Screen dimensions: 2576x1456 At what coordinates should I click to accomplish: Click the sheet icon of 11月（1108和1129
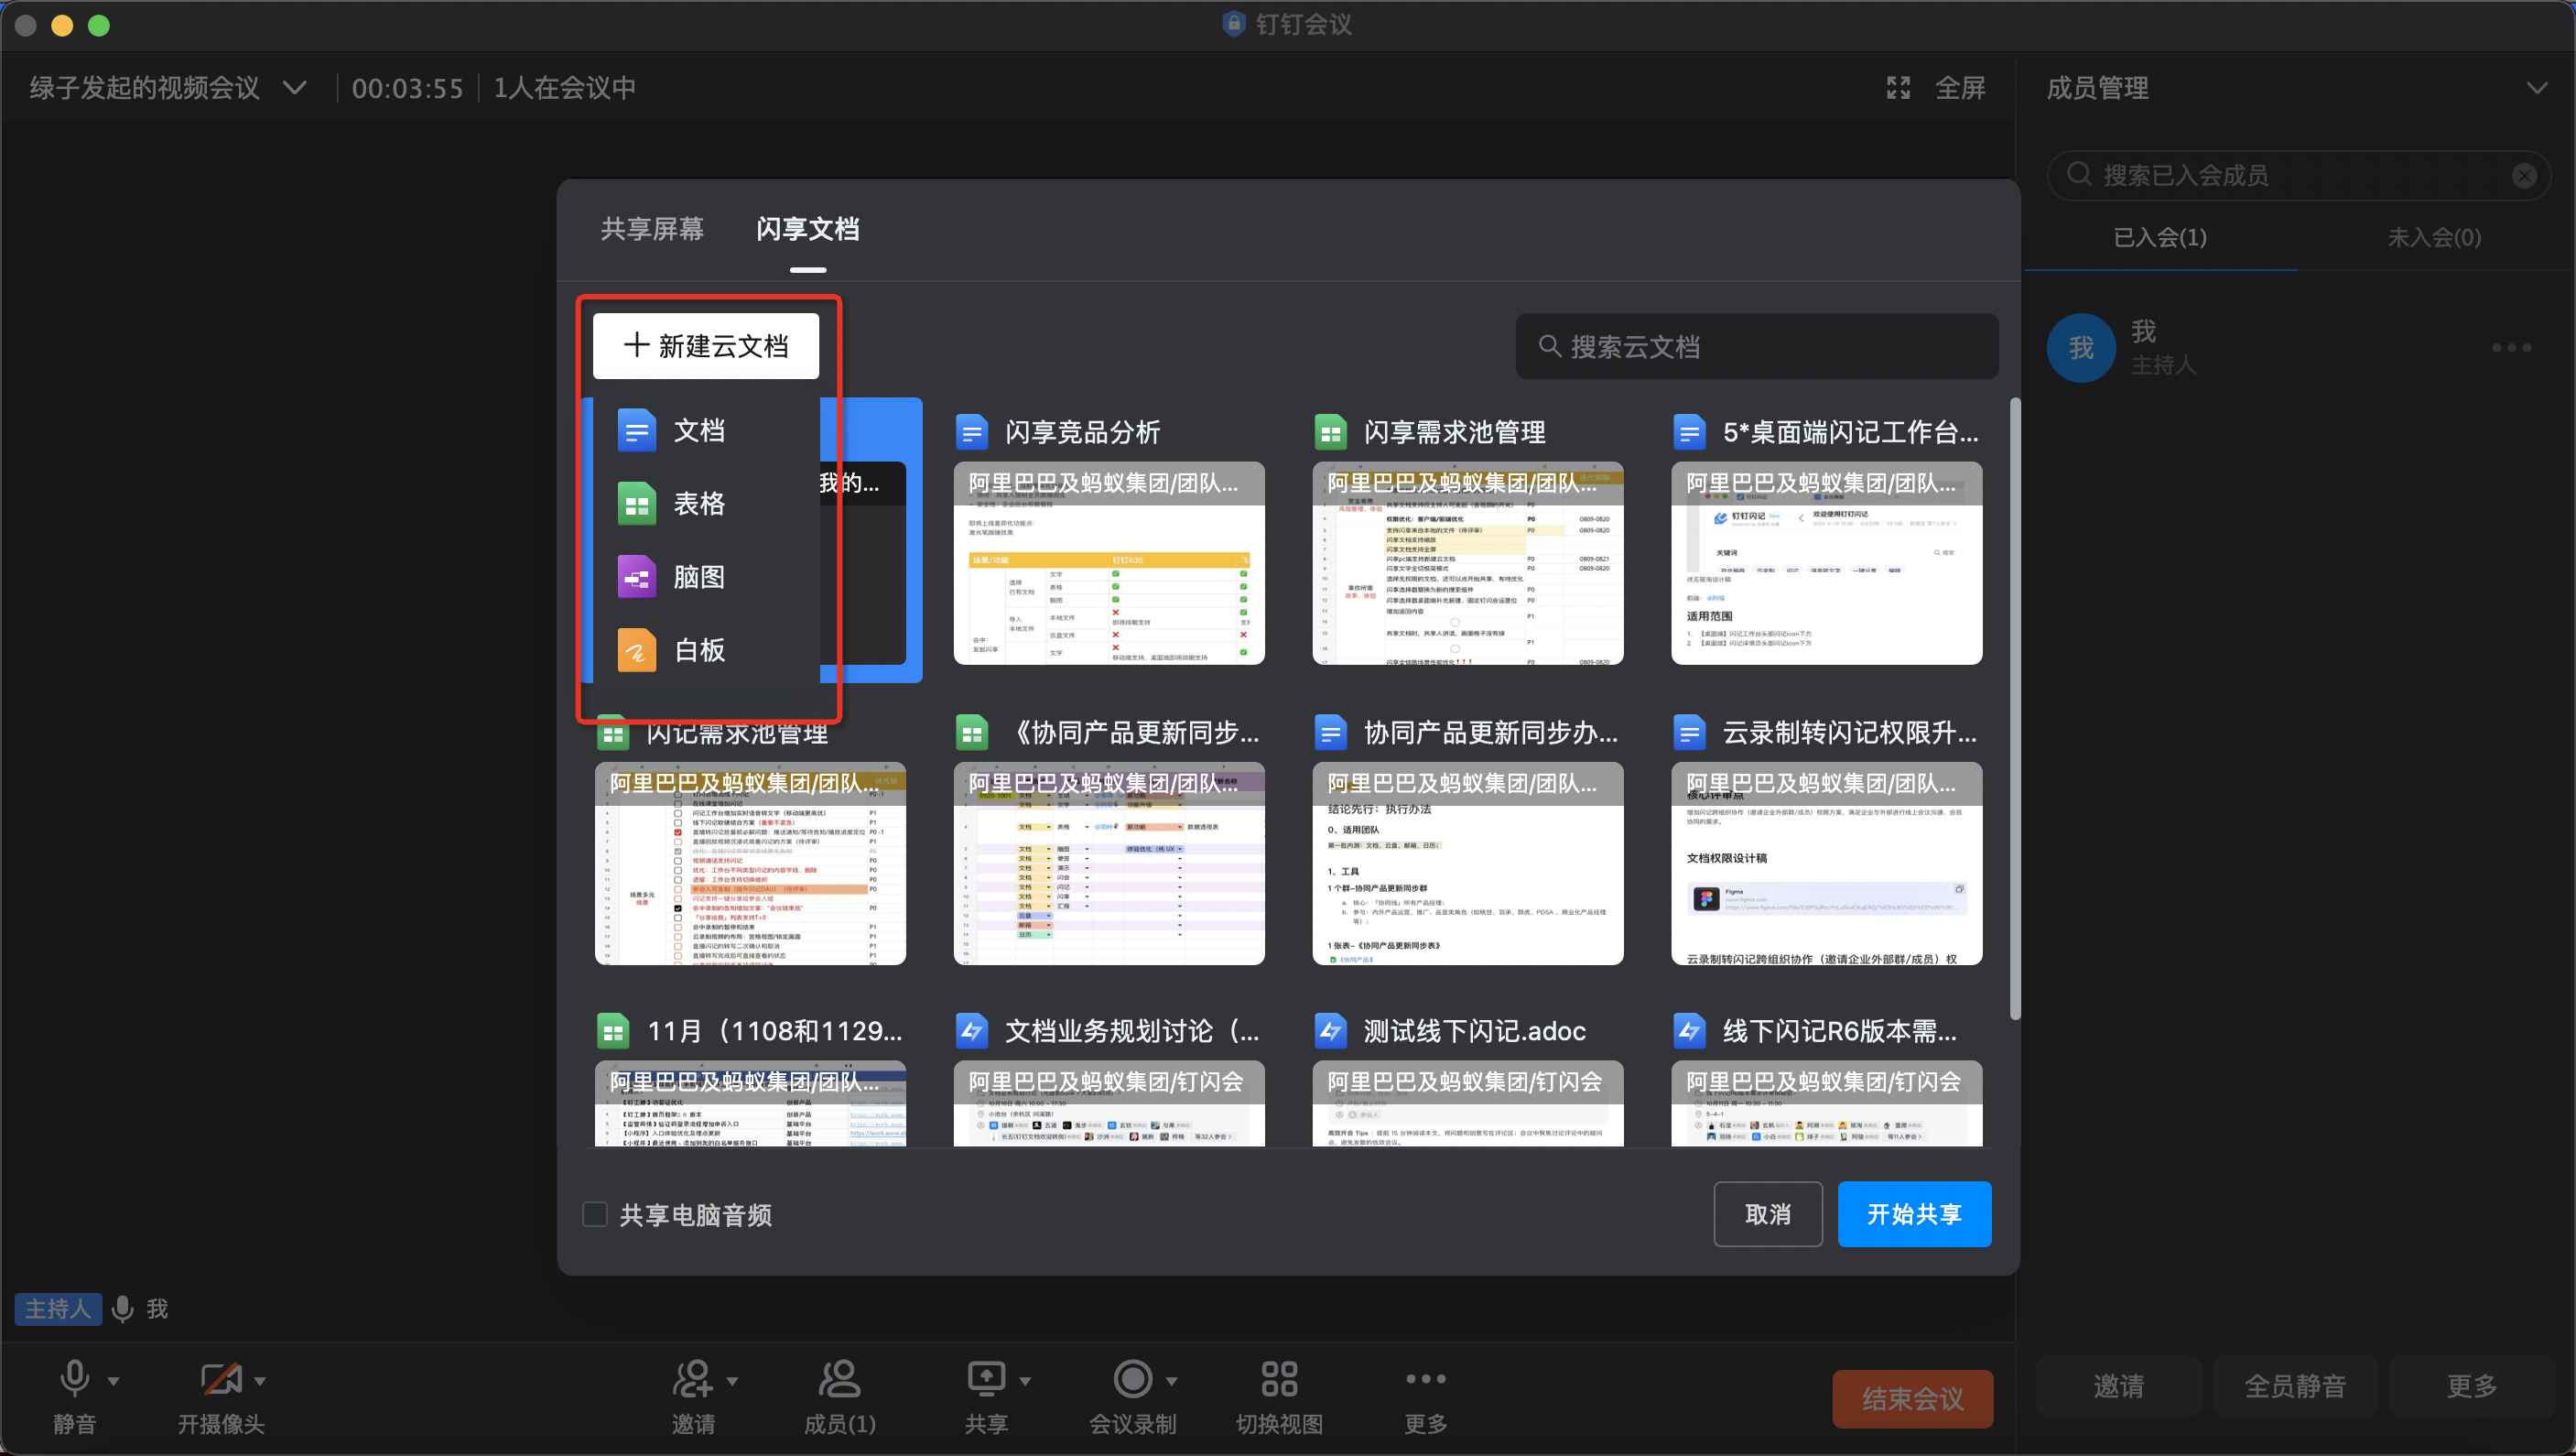point(613,1031)
